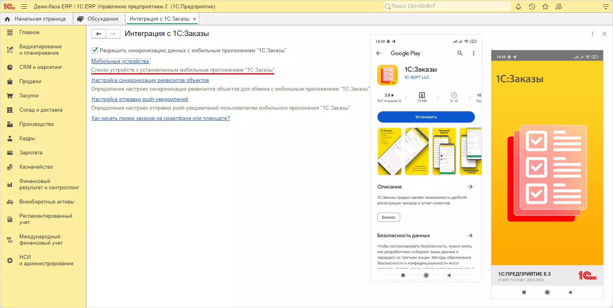613x308 pixels.
Task: Click the Продажи shopping bag icon
Action: coord(10,82)
